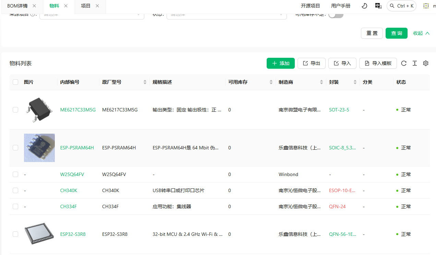436x255 pixels.
Task: Close the 项目 tab
Action: pos(97,6)
